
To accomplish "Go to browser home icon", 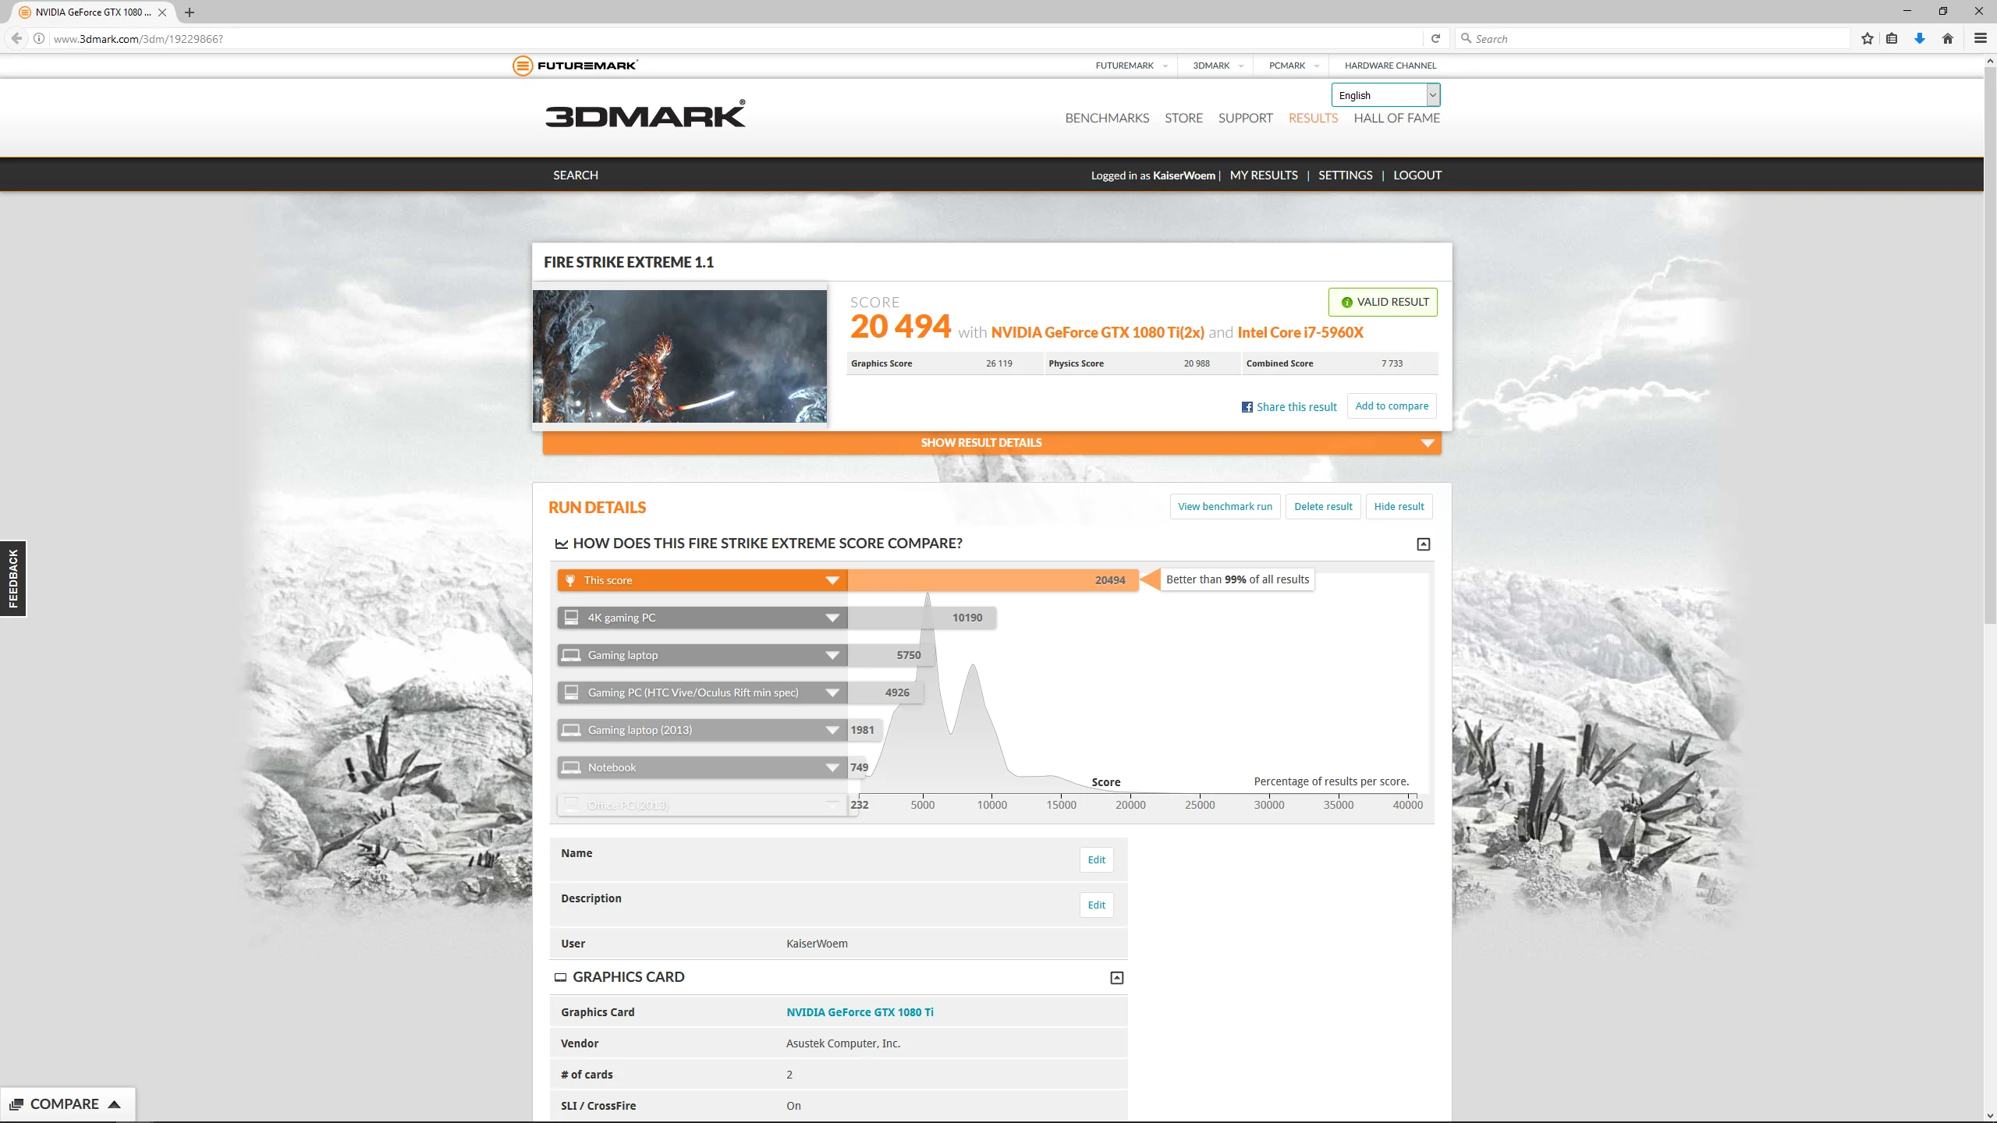I will tap(1948, 38).
